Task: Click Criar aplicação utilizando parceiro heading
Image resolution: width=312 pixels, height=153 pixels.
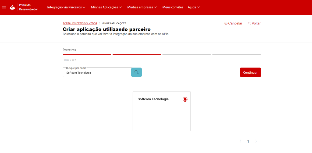Action: (x=107, y=29)
